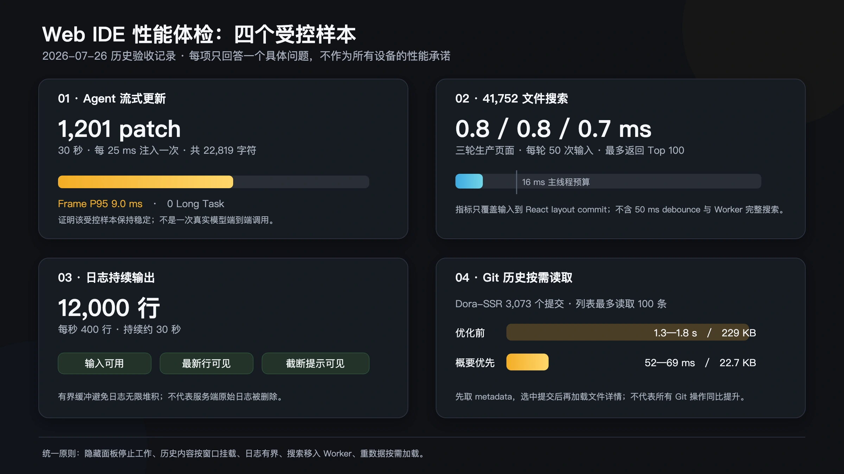Click the subtitle starting with 2026-07-26 历史验收记录
Screen dimensions: 844x474
tap(246, 56)
